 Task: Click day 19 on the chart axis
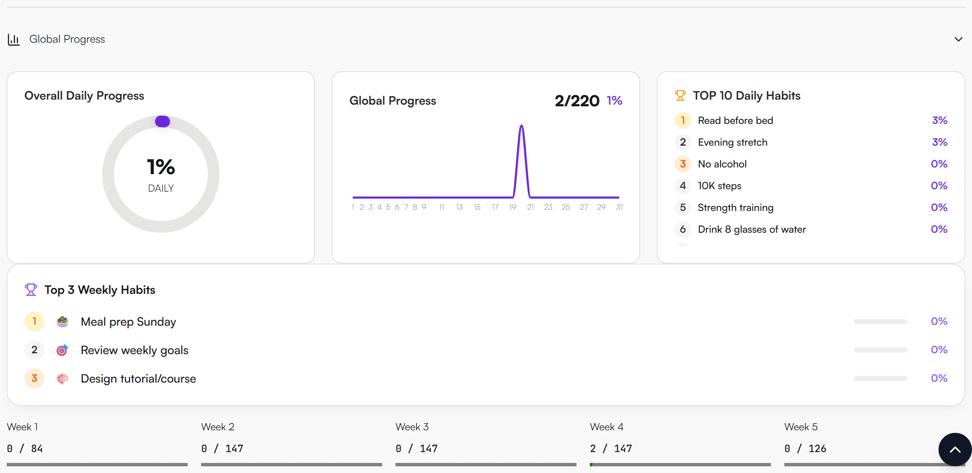(513, 207)
